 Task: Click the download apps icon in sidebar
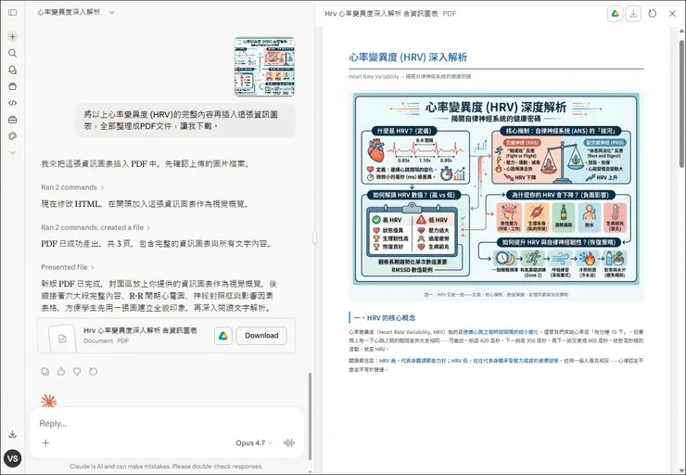click(x=12, y=434)
